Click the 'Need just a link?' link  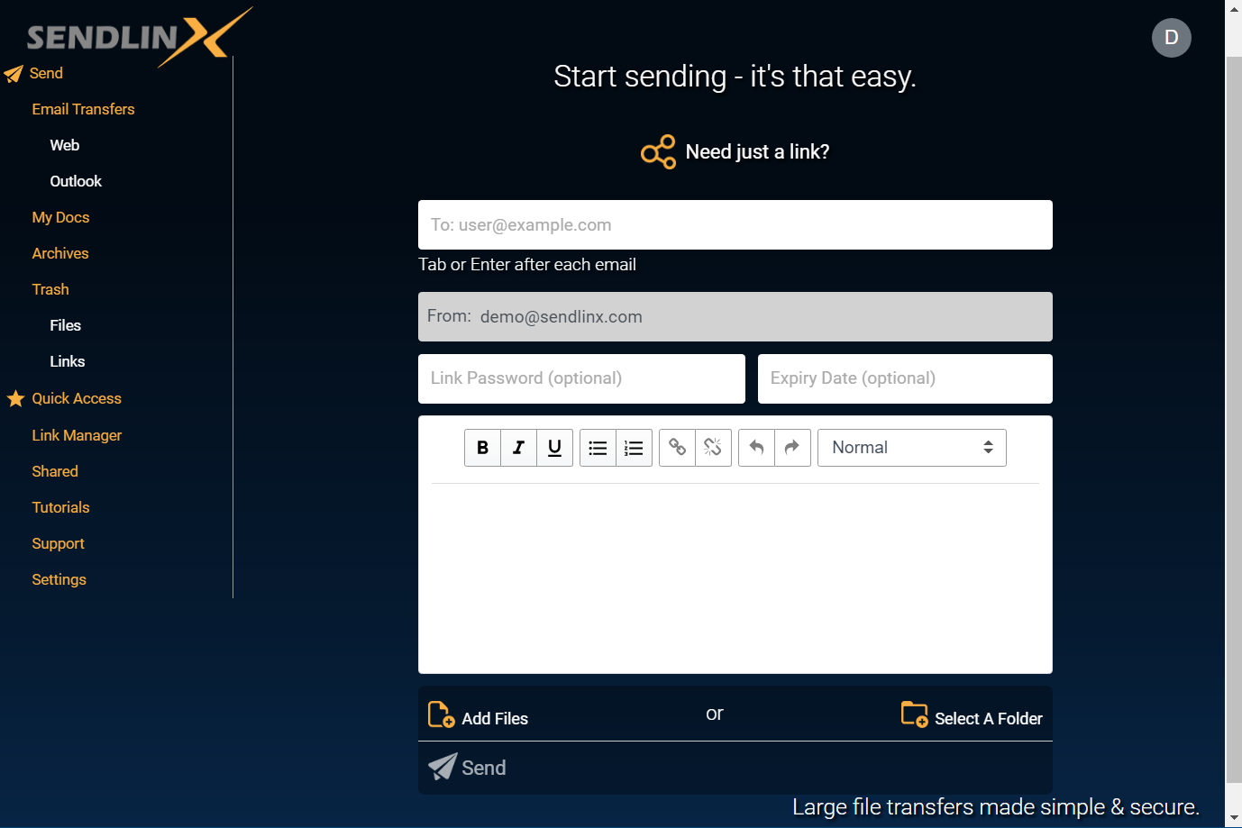pyautogui.click(x=757, y=152)
